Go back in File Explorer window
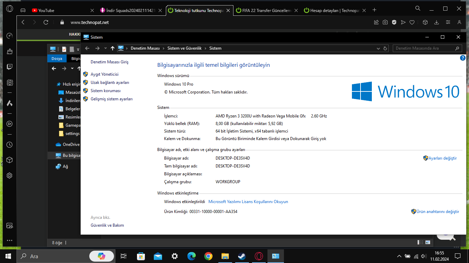The image size is (469, 263). click(54, 68)
